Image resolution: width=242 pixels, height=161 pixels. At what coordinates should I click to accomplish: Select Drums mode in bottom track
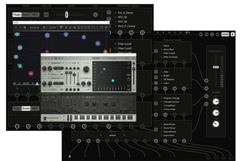pos(26,108)
